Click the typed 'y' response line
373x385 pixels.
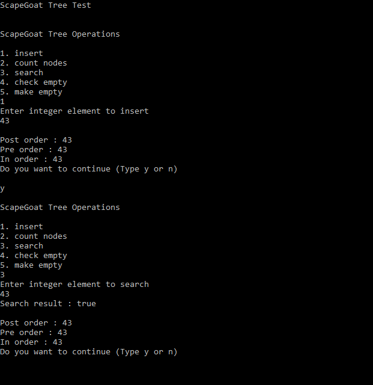point(2,188)
